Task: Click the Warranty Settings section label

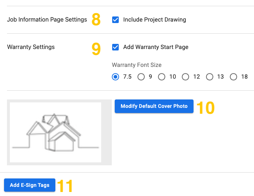Action: (31, 47)
